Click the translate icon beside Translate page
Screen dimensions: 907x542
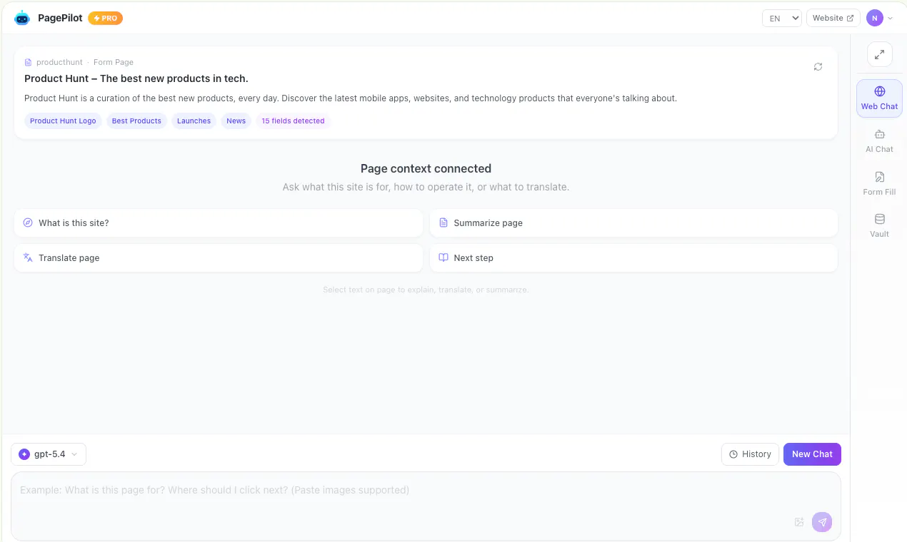pyautogui.click(x=28, y=257)
